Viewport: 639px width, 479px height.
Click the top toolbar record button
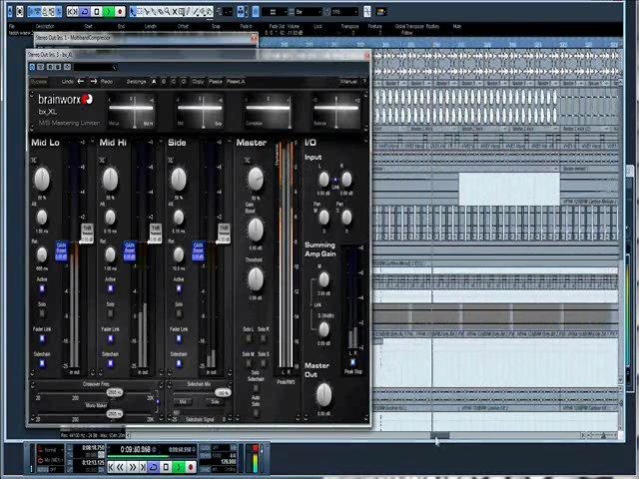(x=120, y=11)
